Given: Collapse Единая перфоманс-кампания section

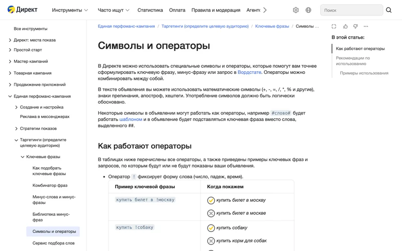Looking at the screenshot, I should click(10, 96).
